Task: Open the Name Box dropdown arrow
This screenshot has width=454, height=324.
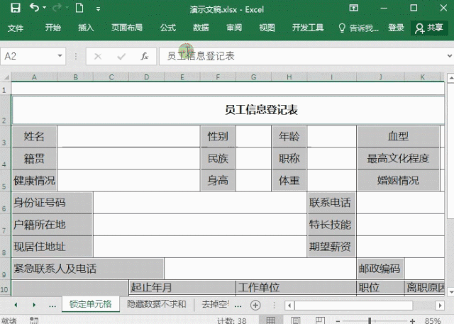Action: pyautogui.click(x=60, y=56)
